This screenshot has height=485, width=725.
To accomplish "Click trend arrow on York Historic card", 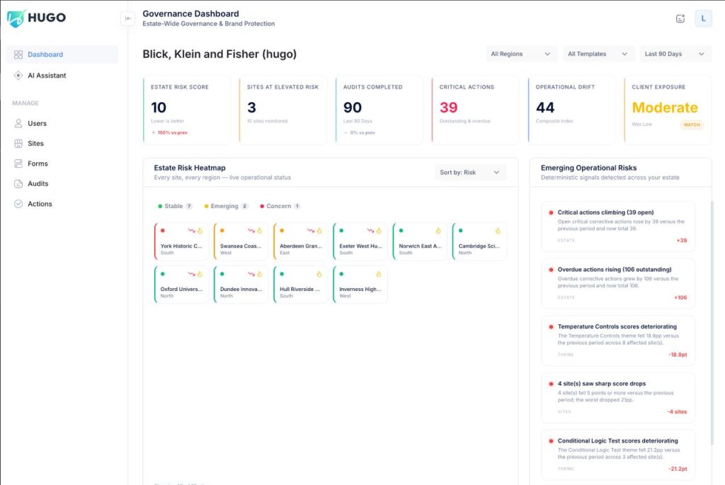I will 191,231.
